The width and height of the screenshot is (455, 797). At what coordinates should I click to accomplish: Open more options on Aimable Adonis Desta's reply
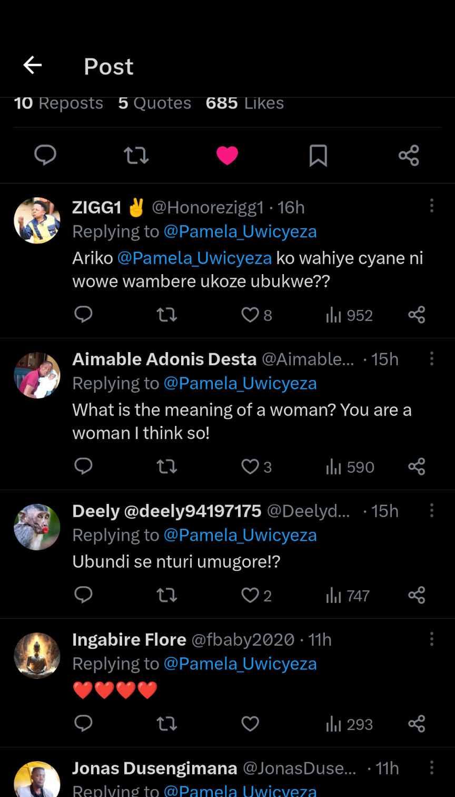(432, 359)
